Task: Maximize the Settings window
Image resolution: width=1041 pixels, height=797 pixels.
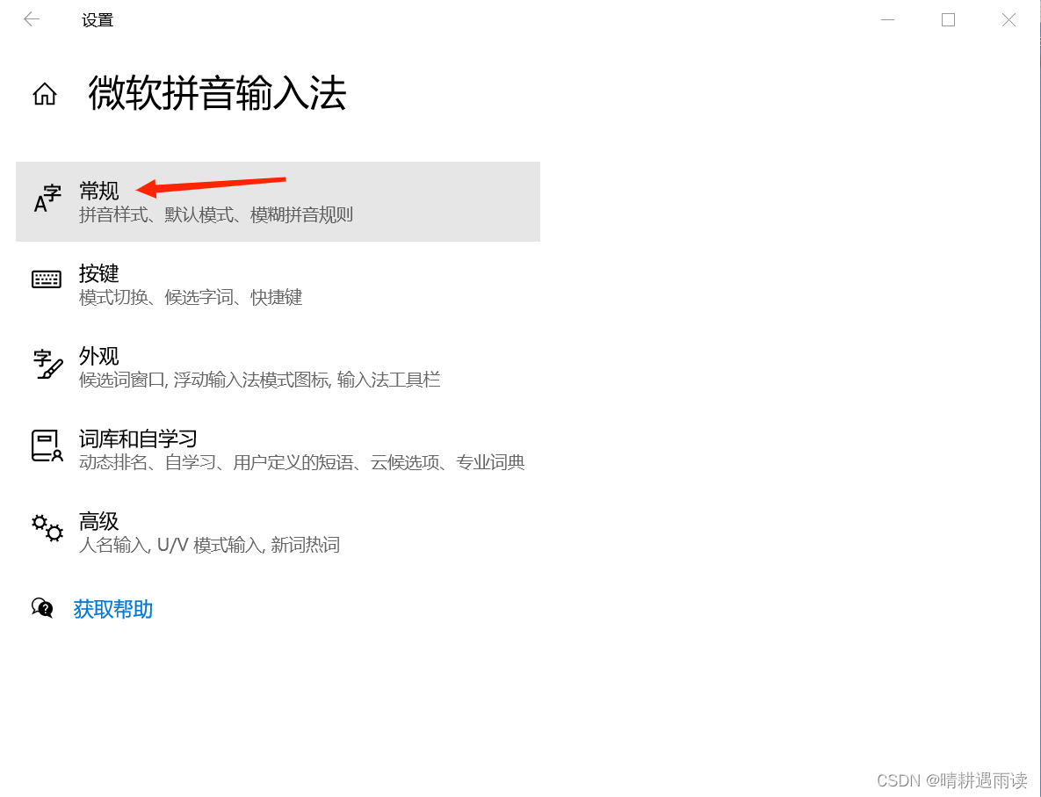Action: tap(948, 20)
